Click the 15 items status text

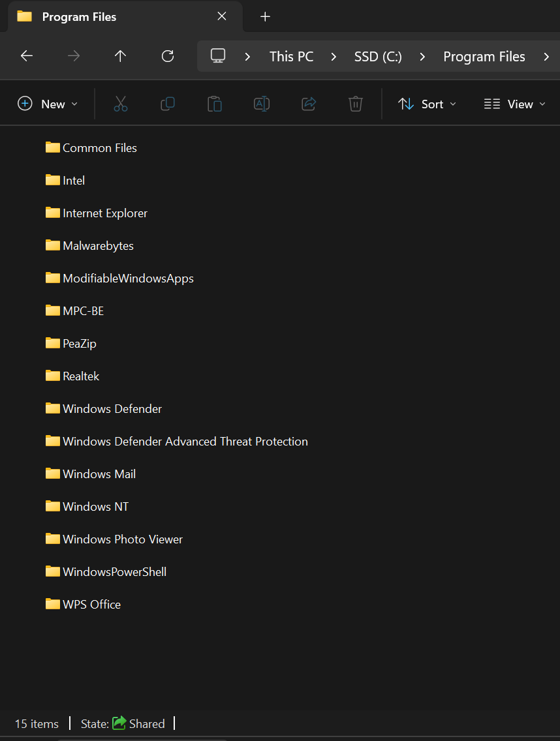[37, 723]
